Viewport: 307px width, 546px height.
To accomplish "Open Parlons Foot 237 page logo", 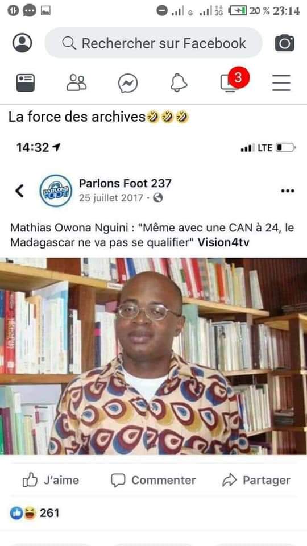I will [56, 191].
